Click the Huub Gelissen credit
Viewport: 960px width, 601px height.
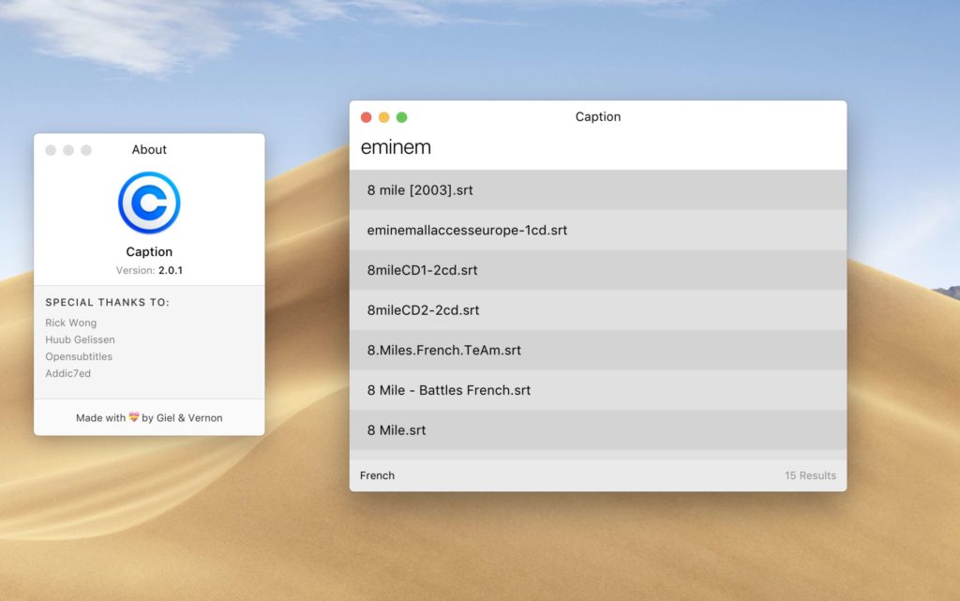click(80, 339)
